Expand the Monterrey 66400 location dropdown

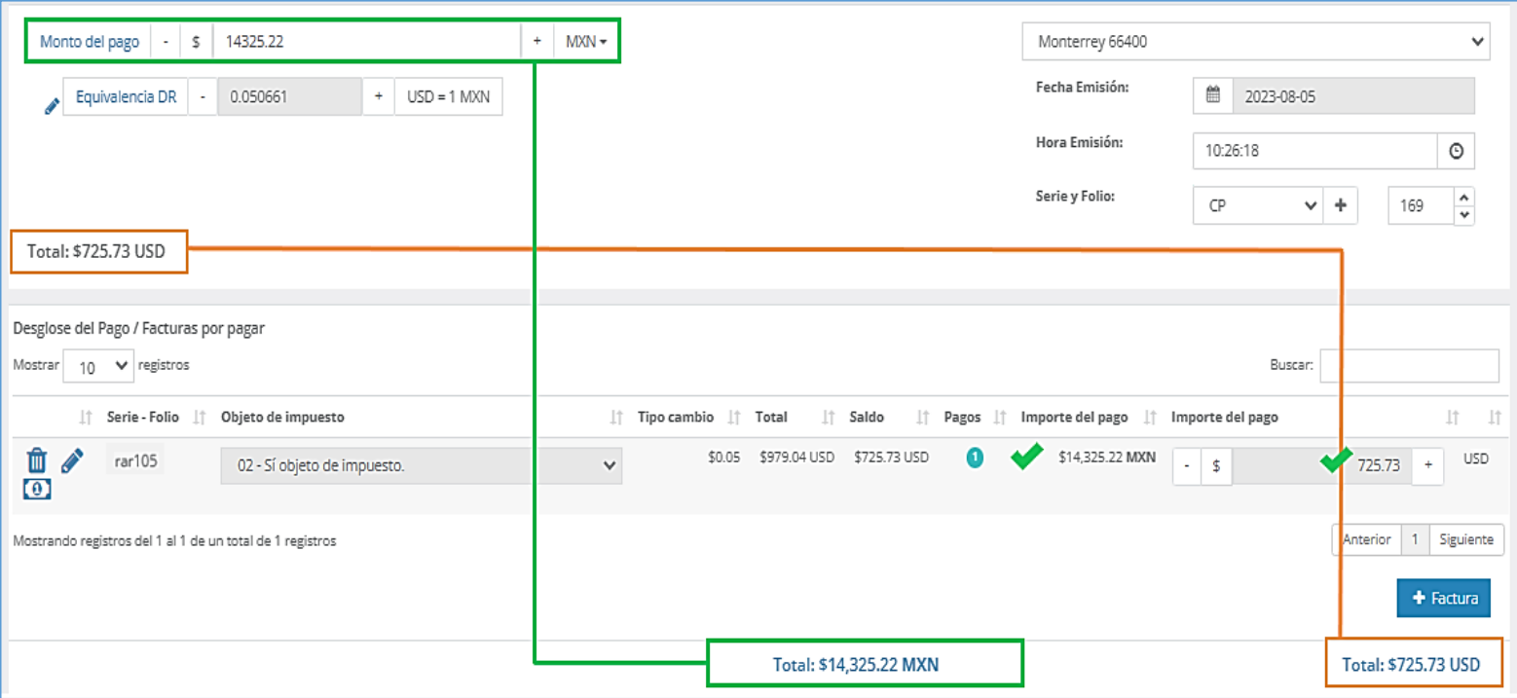[1255, 42]
